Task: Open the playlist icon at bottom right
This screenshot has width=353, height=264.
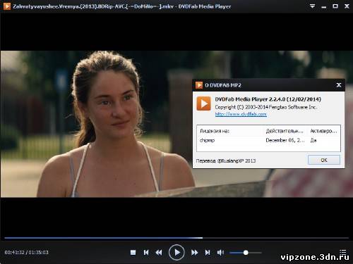Action: 343,252
